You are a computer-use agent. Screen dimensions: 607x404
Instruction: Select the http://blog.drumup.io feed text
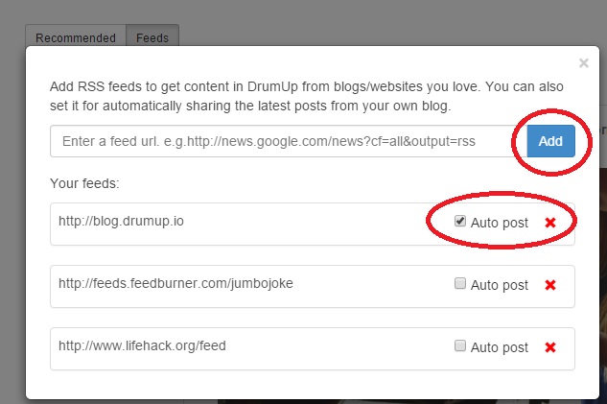121,221
